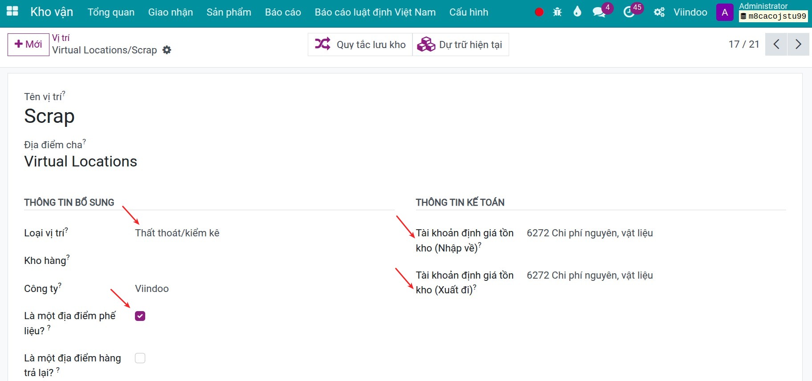
Task: Open the Cấu hình menu
Action: [x=469, y=12]
